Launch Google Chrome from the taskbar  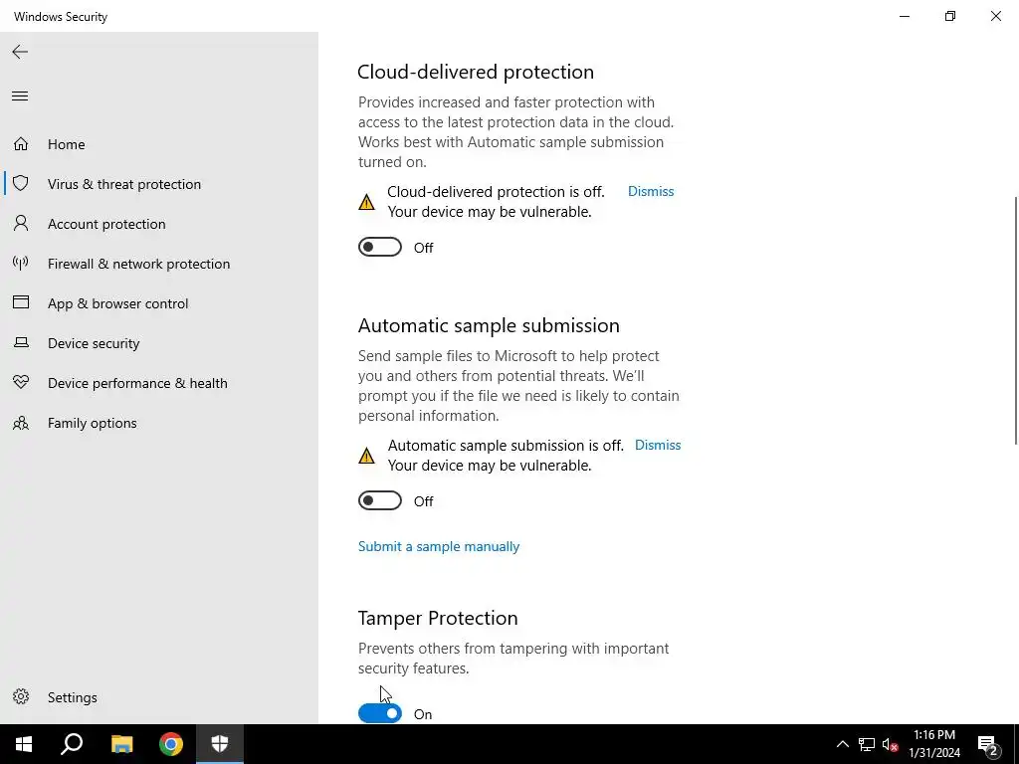[171, 744]
